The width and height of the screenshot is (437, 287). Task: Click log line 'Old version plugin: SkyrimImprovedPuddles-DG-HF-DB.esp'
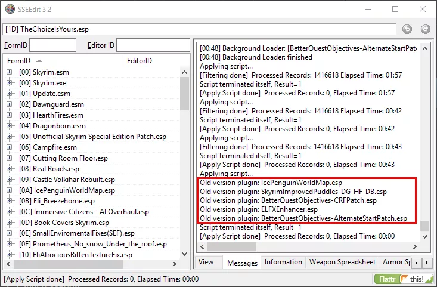pyautogui.click(x=293, y=192)
